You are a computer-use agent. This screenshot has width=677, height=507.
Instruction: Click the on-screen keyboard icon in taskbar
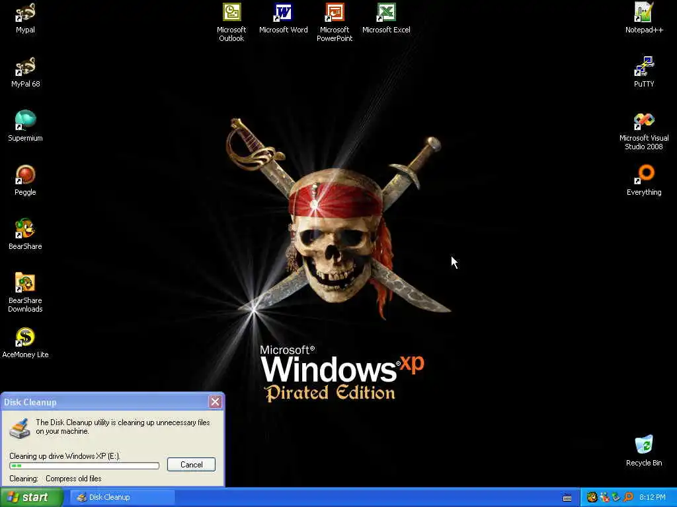tap(567, 498)
